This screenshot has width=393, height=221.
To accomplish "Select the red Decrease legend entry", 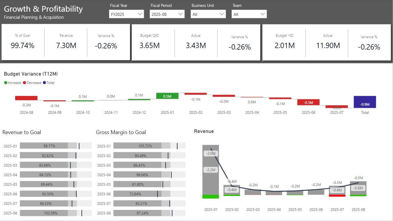I will tap(32, 83).
